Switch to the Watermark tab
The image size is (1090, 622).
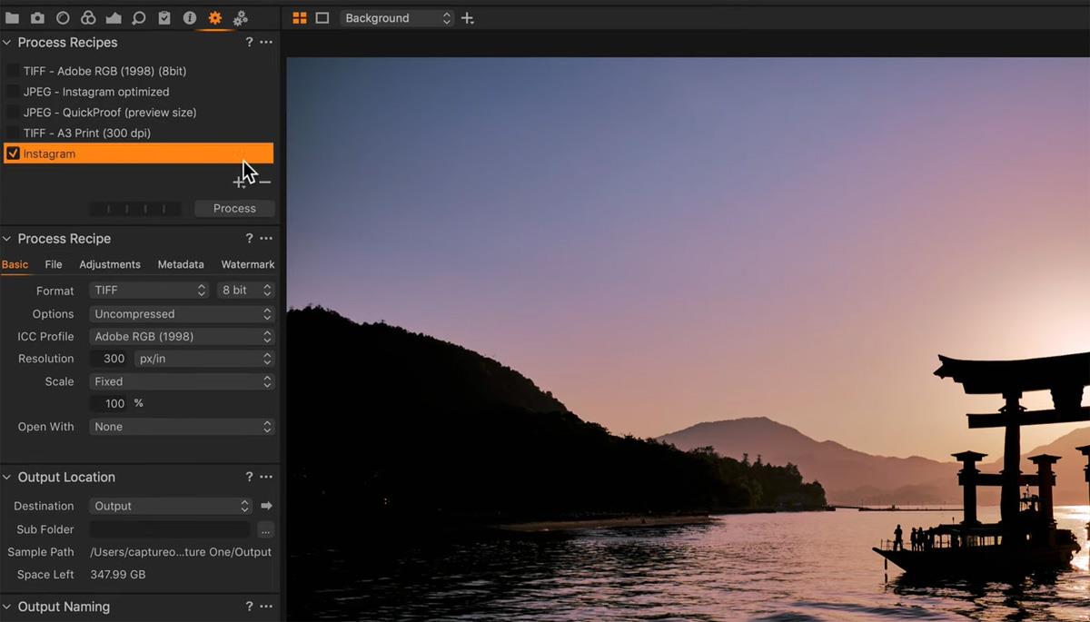click(x=247, y=265)
